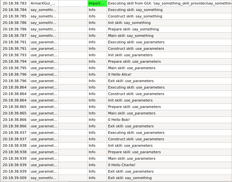Select the timestamp of the '0 Hello Charlie!' row

15,165
